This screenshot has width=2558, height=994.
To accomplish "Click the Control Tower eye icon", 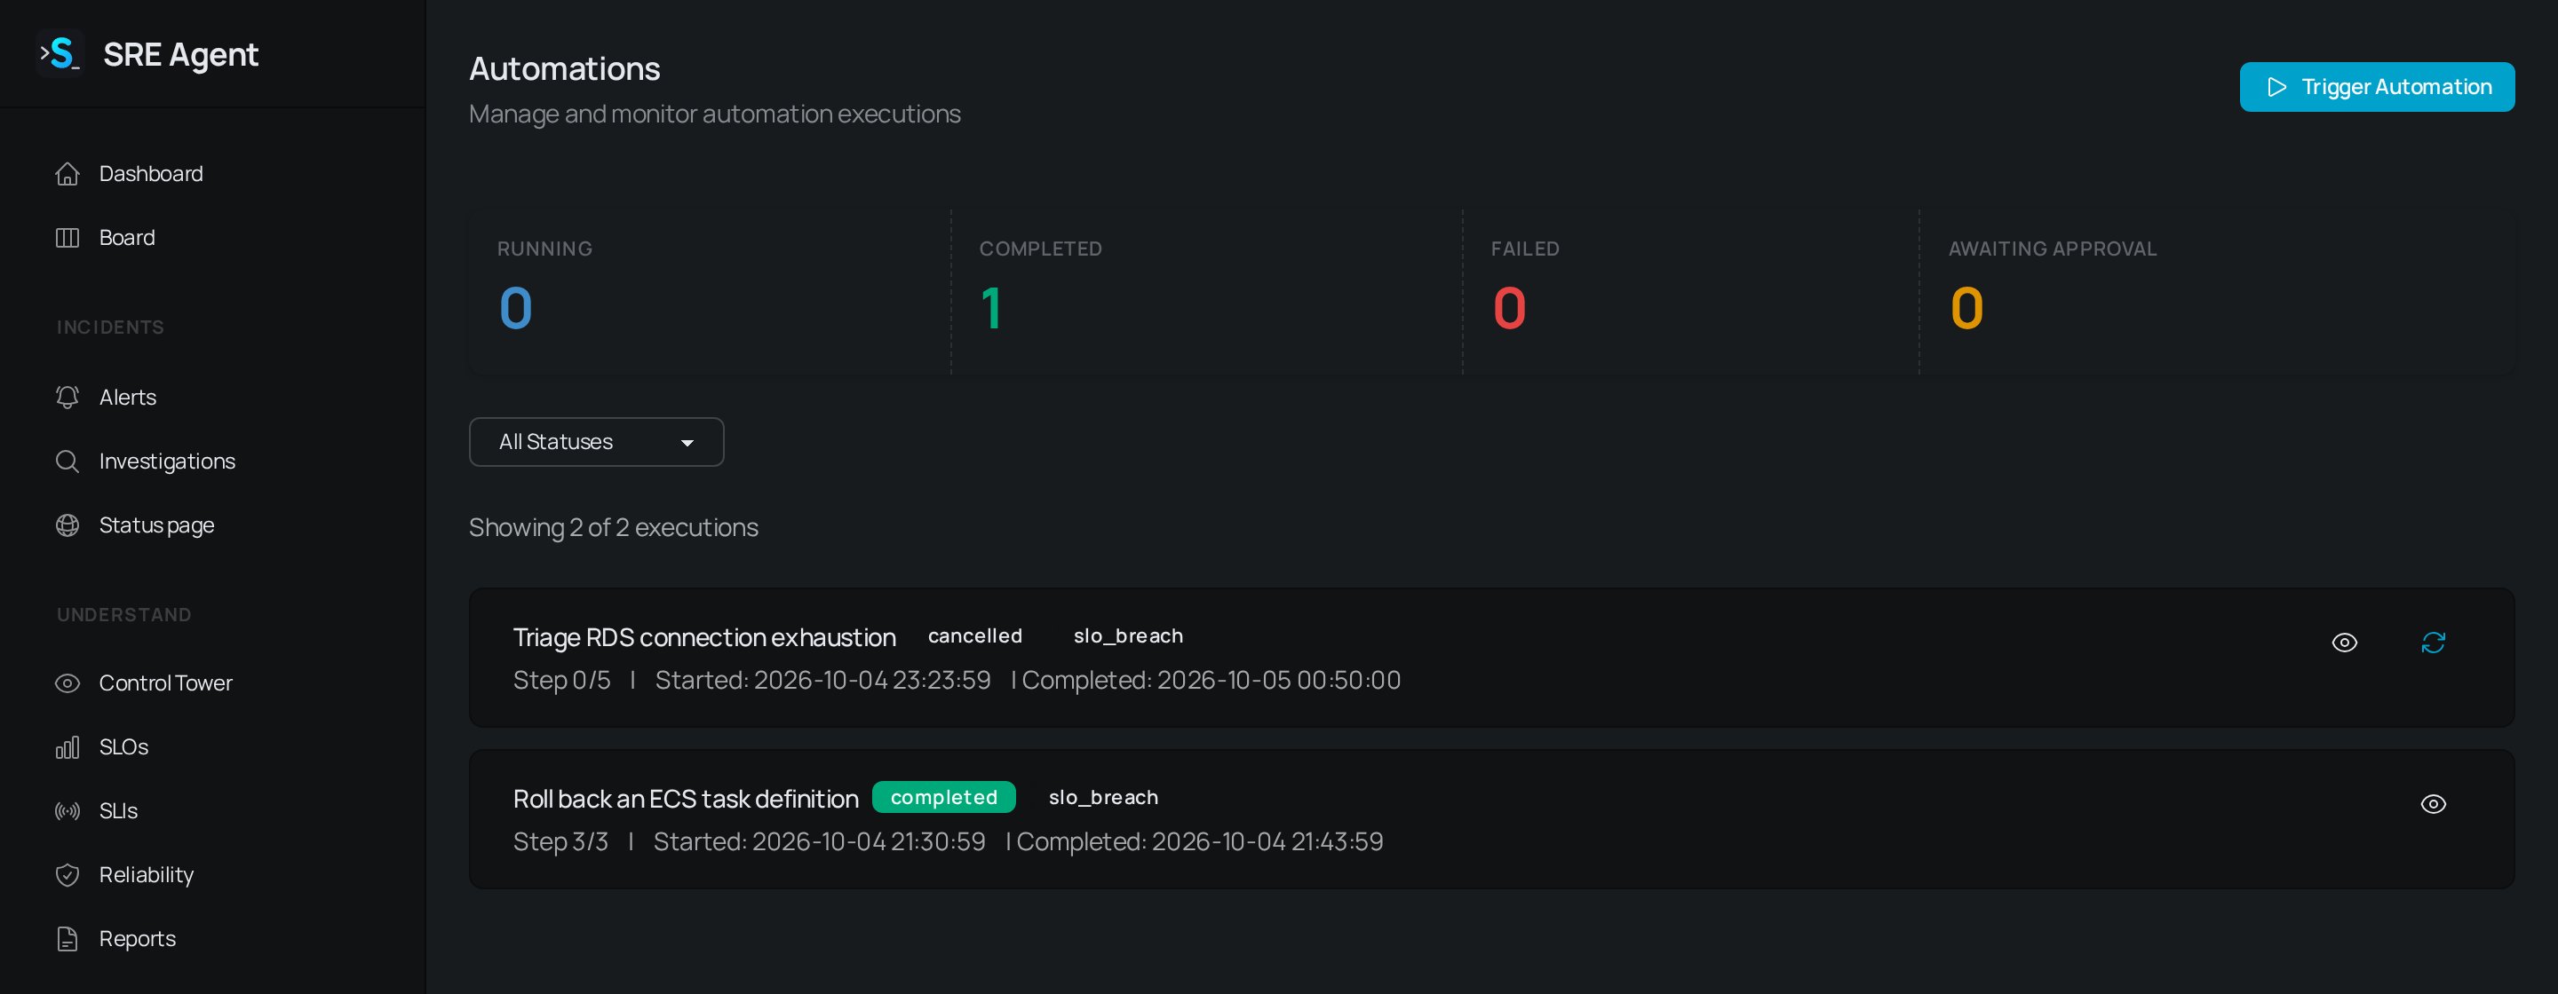I will [x=68, y=683].
